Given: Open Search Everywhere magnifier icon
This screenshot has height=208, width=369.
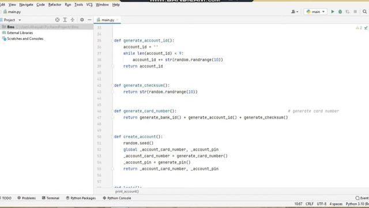Looking at the screenshot, I should pyautogui.click(x=364, y=12).
